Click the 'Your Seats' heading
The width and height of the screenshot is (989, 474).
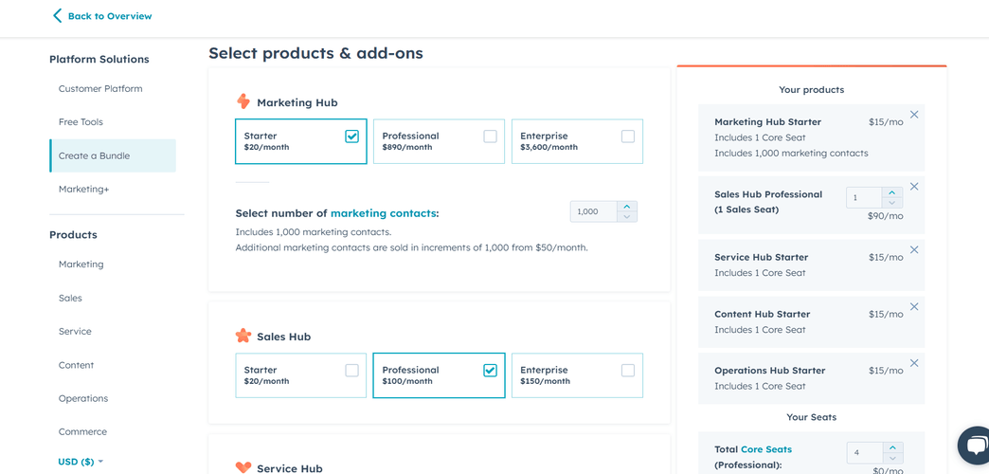pos(811,417)
